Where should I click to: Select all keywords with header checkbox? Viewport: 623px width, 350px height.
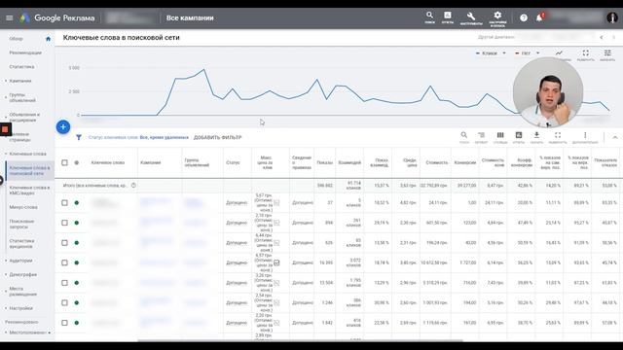point(64,162)
